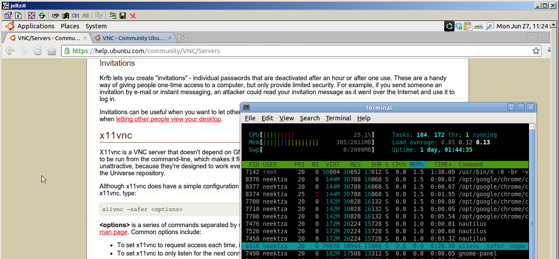
Task: Click the 'Invitations' heading
Action: click(117, 63)
